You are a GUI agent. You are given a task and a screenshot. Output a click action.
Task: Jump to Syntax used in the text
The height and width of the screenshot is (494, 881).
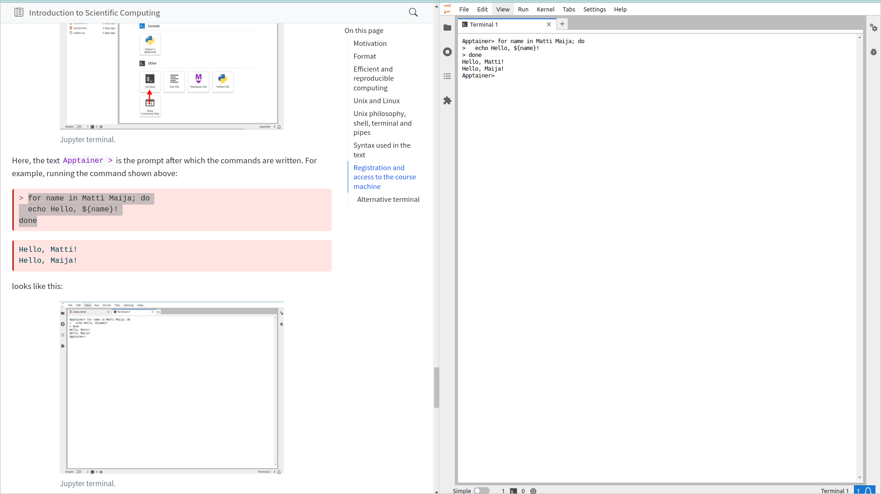(x=382, y=150)
